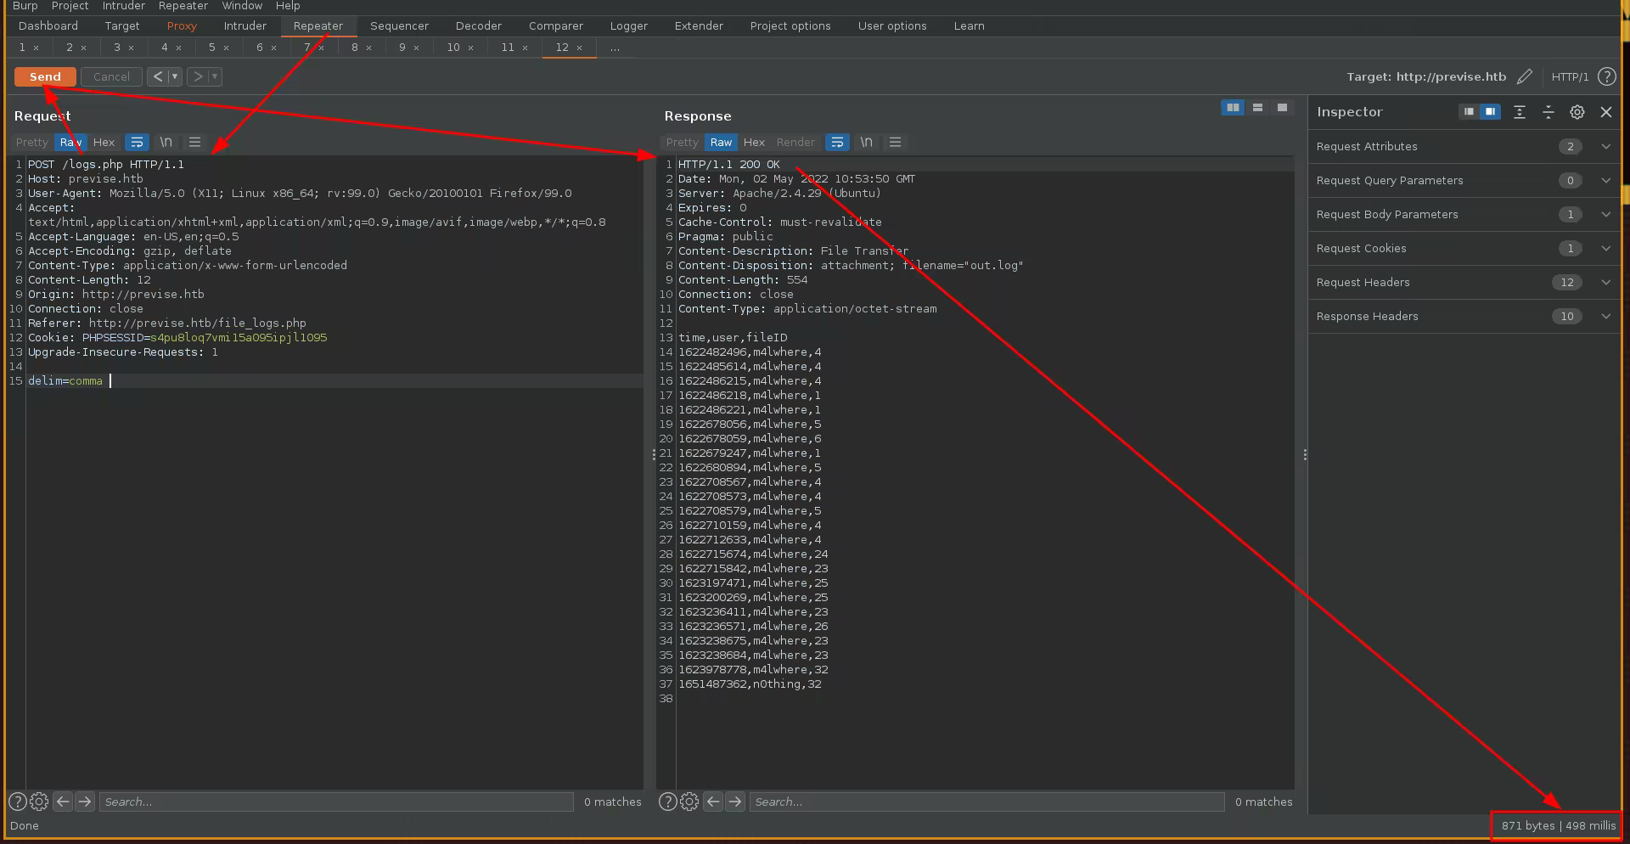
Task: Expand Request Attributes section
Action: [x=1605, y=147]
